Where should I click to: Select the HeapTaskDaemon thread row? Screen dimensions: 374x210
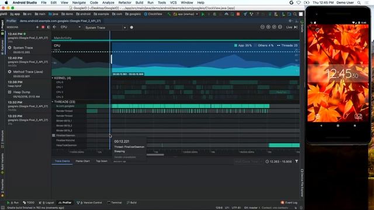175,145
